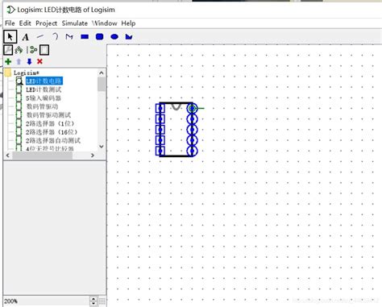The height and width of the screenshot is (307, 382).
Task: Move circuit up with the up arrow
Action: [19, 61]
